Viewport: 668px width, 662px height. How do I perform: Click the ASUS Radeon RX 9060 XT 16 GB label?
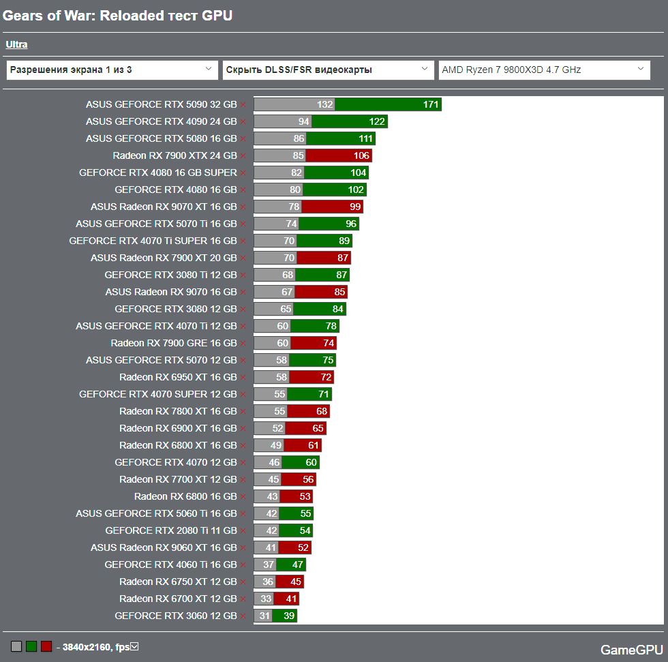(x=164, y=547)
